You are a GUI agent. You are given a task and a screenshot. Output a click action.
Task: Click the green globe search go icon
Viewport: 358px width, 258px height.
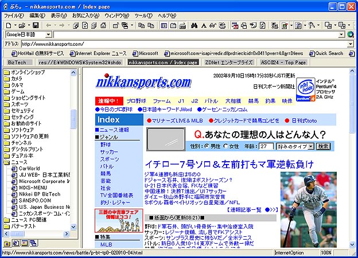(x=351, y=34)
